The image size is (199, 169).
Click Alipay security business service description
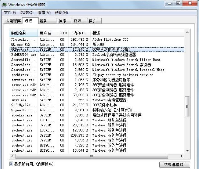(123, 75)
